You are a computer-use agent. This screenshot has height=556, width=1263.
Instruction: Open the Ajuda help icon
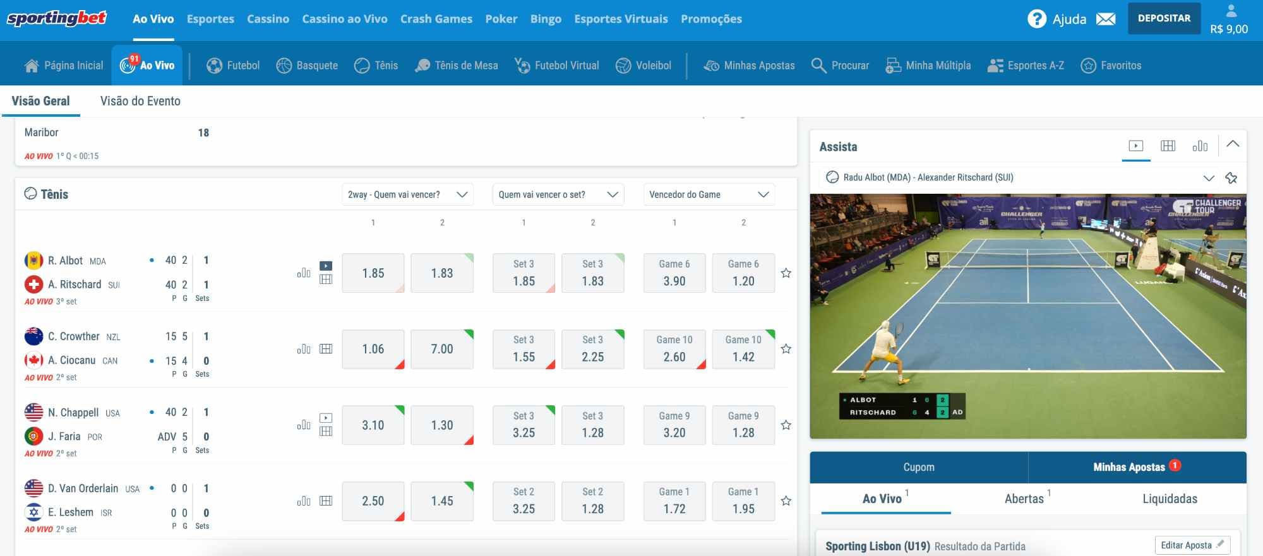(1036, 19)
